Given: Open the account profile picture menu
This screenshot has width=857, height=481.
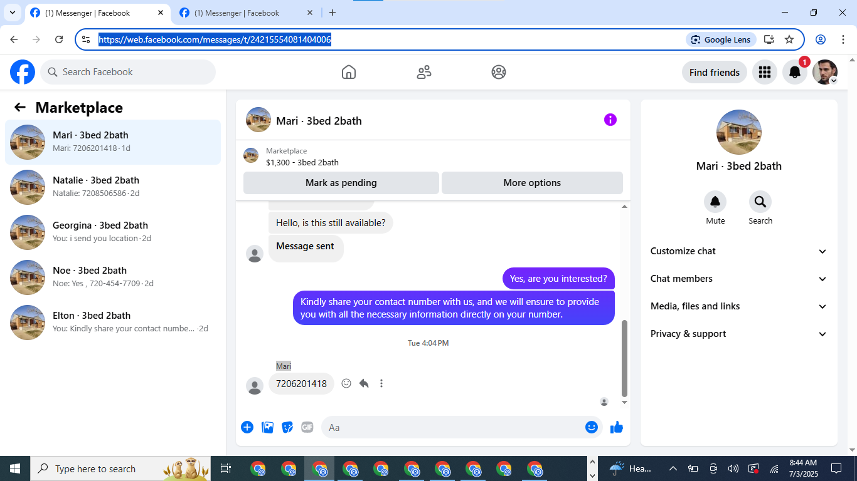Looking at the screenshot, I should 825,72.
